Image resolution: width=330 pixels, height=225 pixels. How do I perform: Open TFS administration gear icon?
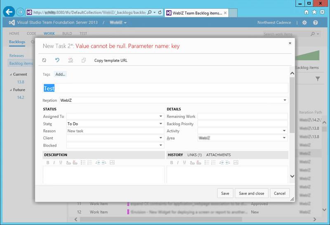click(304, 23)
